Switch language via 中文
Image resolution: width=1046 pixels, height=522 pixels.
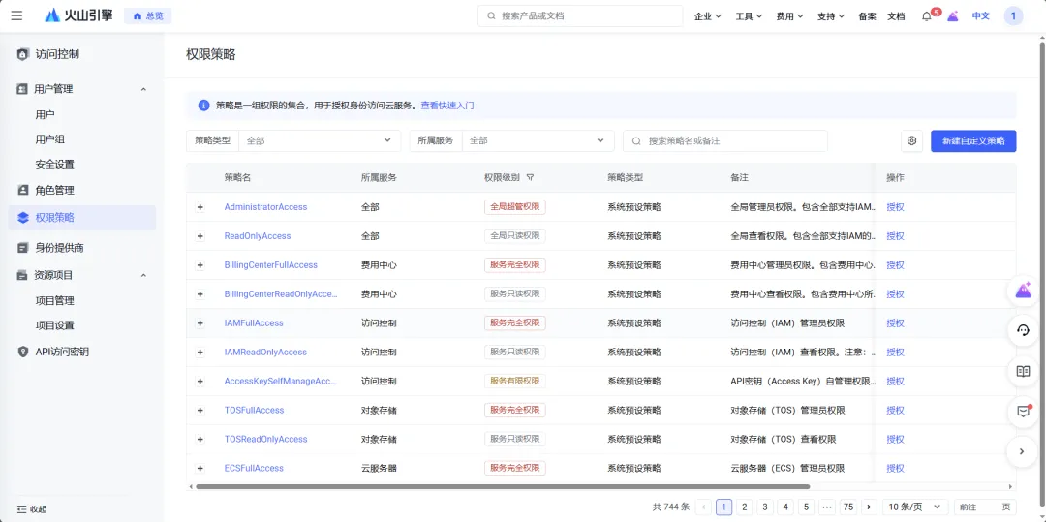[x=980, y=16]
